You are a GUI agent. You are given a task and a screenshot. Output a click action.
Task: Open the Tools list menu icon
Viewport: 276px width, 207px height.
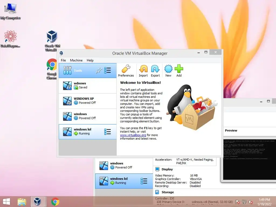(x=107, y=70)
